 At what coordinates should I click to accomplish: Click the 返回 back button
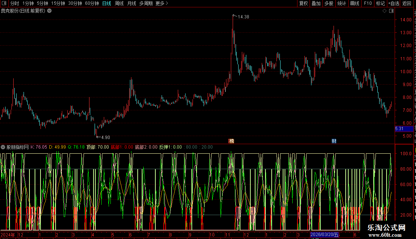406,3
